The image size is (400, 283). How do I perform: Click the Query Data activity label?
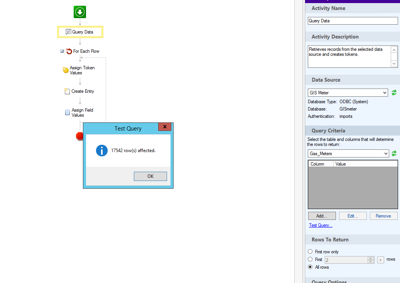pos(83,32)
